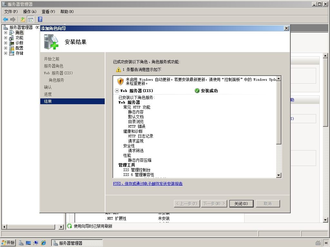This screenshot has height=247, width=330.
Task: Click the 请求筛选 entry in results list
Action: click(x=136, y=151)
